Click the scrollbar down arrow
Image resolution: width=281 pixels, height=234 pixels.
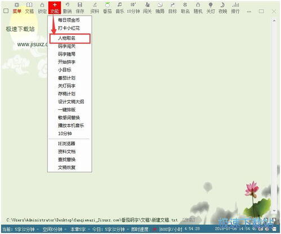[274, 211]
